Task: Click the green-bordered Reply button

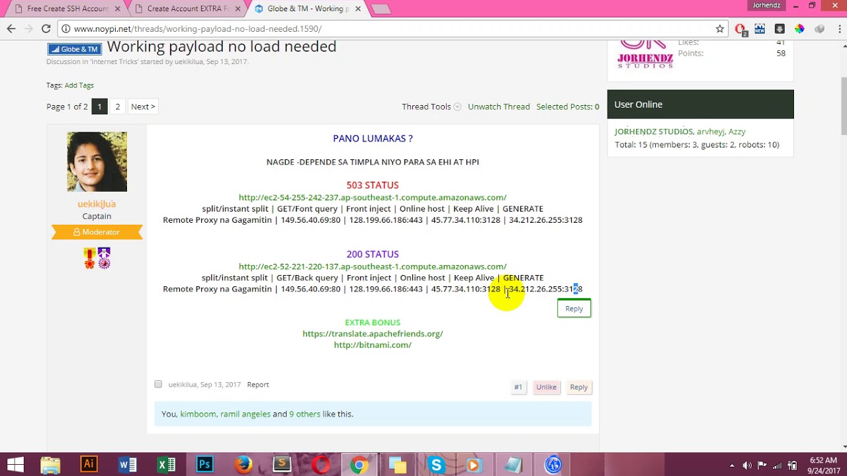Action: point(574,309)
